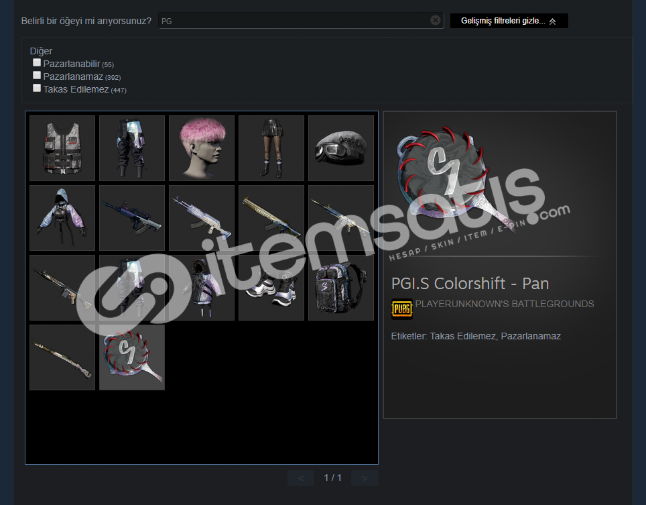Select the long rifle skin in third row
Viewport: 646px width, 505px height.
[x=62, y=287]
